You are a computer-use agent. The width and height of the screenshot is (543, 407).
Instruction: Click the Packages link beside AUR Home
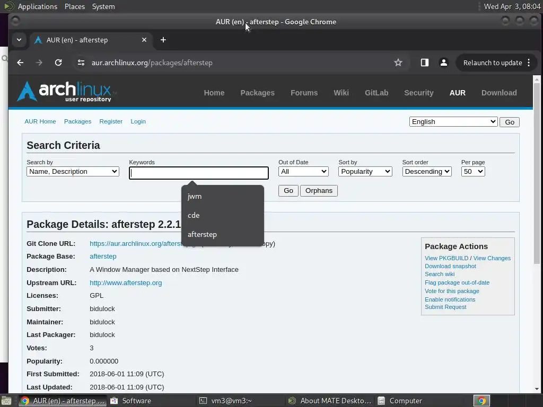[77, 121]
